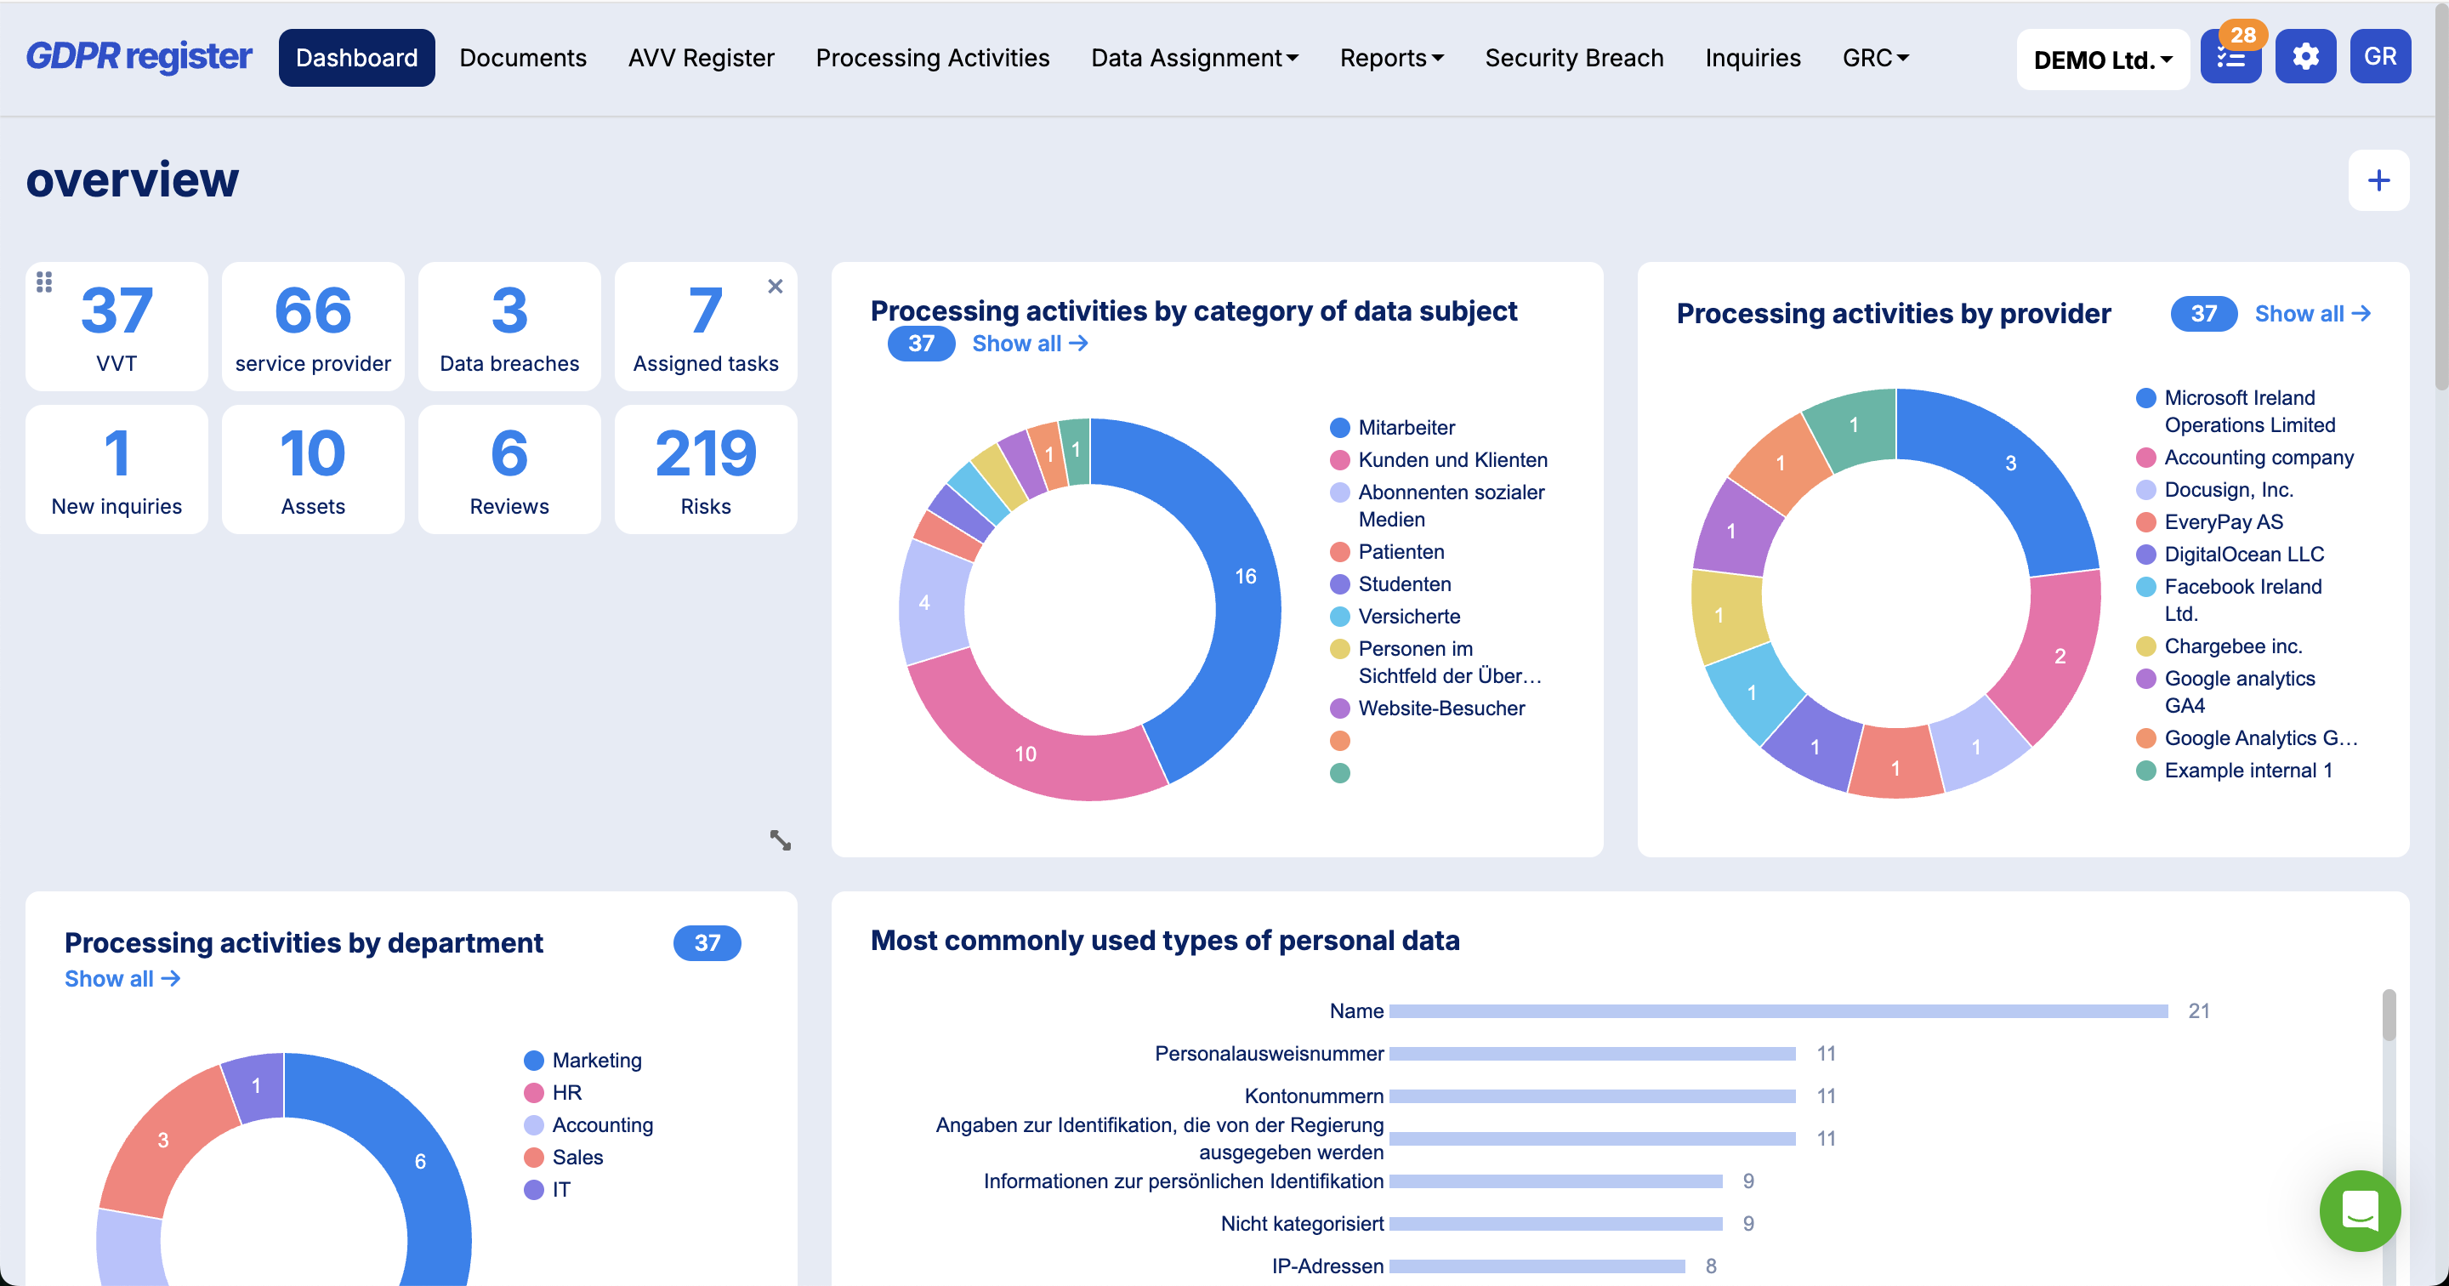Expand the GRC dropdown menu
The image size is (2449, 1286).
click(1875, 58)
